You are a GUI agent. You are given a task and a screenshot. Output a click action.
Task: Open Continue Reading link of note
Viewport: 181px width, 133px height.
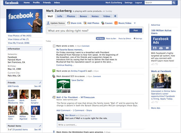click(x=65, y=65)
